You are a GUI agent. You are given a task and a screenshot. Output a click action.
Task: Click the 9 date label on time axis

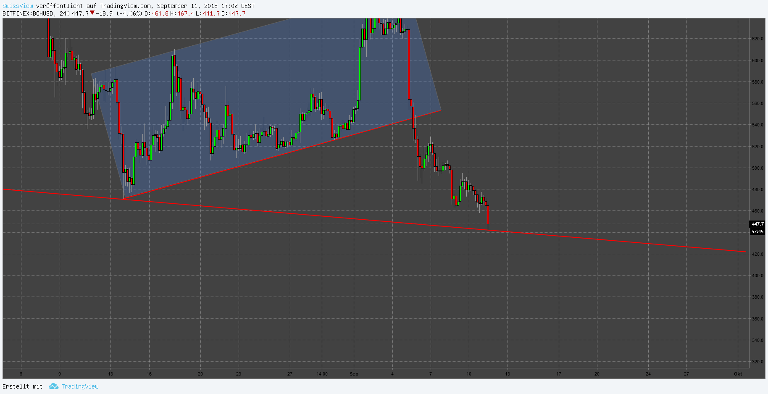(x=59, y=374)
